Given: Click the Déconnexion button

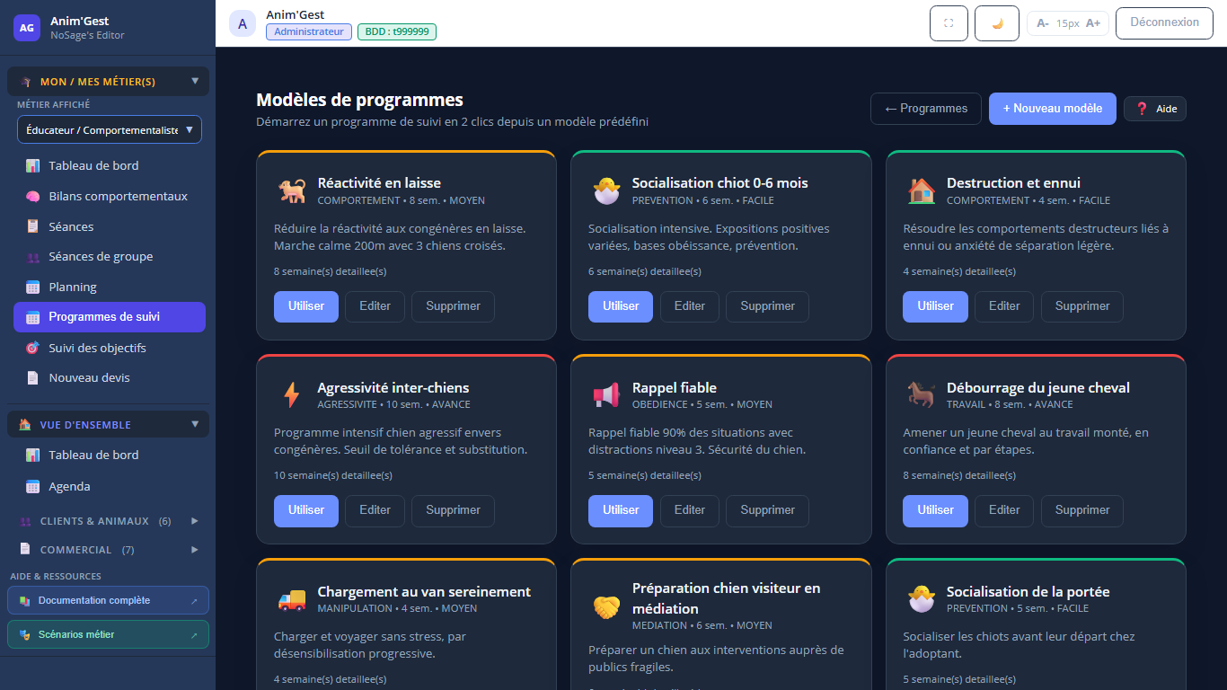Looking at the screenshot, I should pyautogui.click(x=1164, y=22).
